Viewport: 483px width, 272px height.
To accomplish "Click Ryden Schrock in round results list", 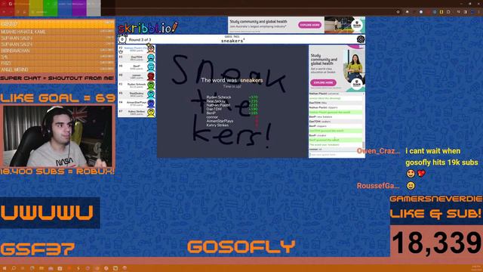I will click(x=219, y=97).
